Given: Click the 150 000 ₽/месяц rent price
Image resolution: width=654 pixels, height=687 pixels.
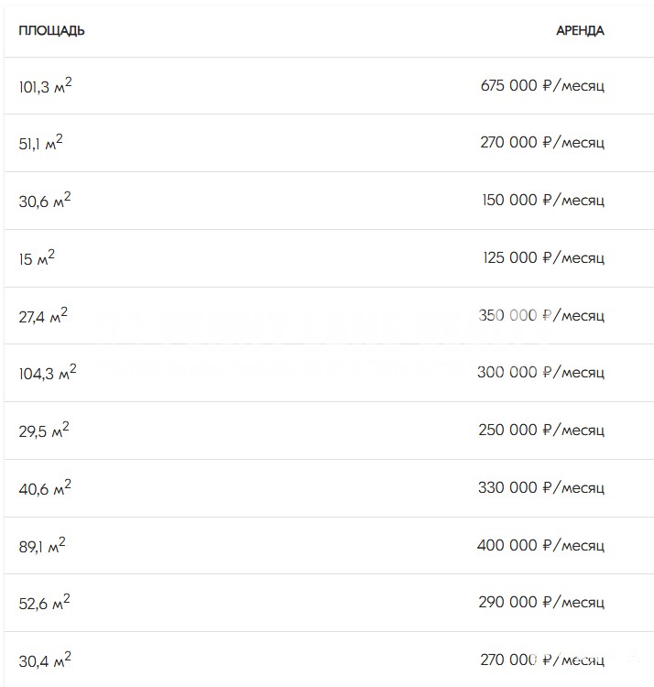Looking at the screenshot, I should [x=542, y=201].
